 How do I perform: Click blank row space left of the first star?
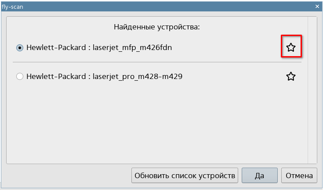click(x=229, y=47)
